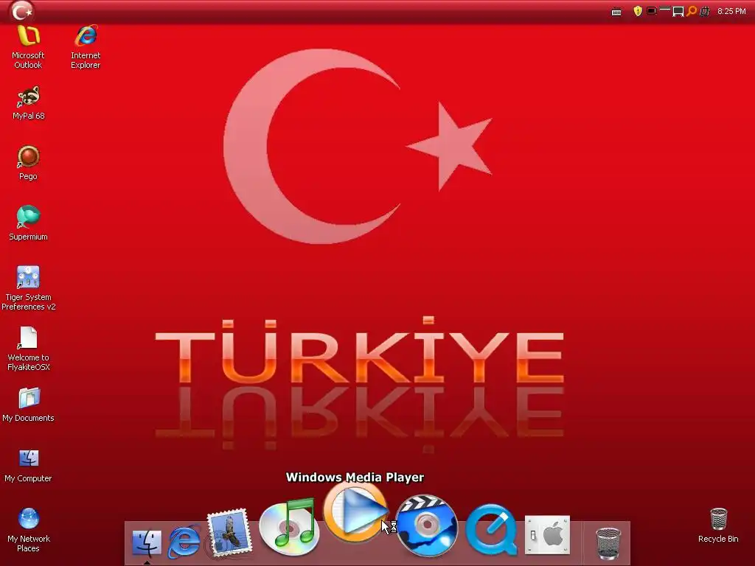Open the iDVD clapperboard disc dock icon
The image size is (755, 566).
pyautogui.click(x=427, y=525)
